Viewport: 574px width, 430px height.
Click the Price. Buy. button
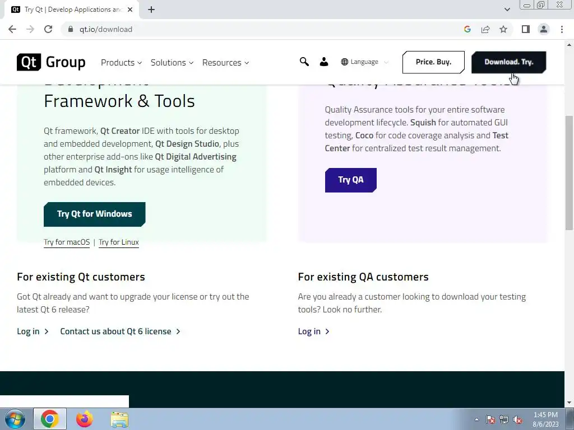[x=433, y=62]
